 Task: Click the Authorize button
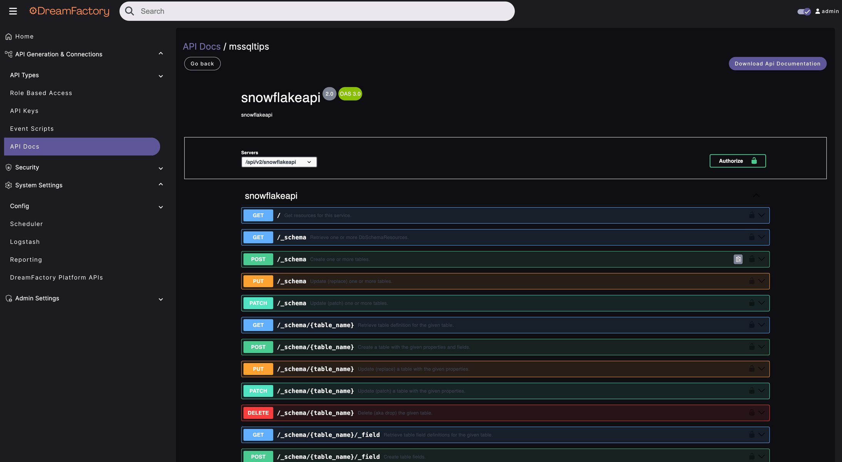pyautogui.click(x=737, y=161)
